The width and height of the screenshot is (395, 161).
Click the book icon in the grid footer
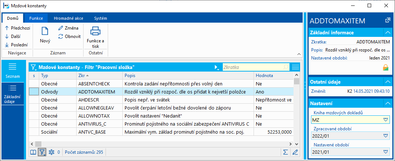click(x=33, y=152)
